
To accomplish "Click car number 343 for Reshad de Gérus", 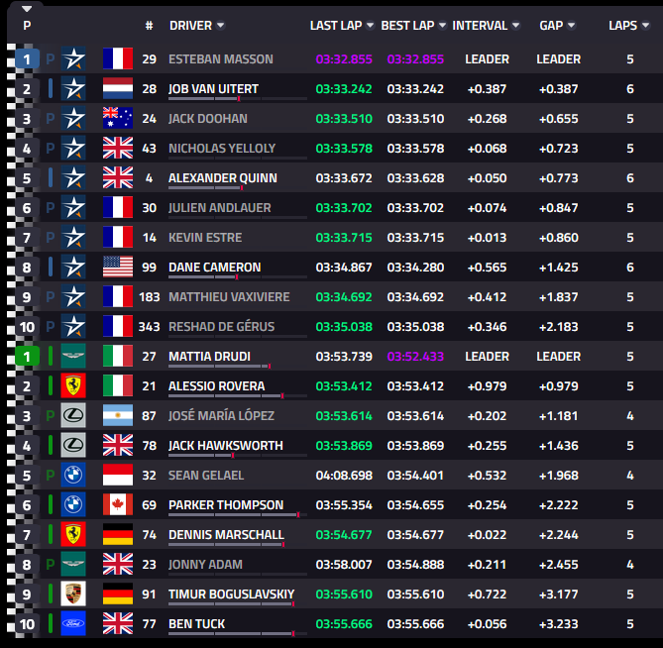I will coord(149,326).
